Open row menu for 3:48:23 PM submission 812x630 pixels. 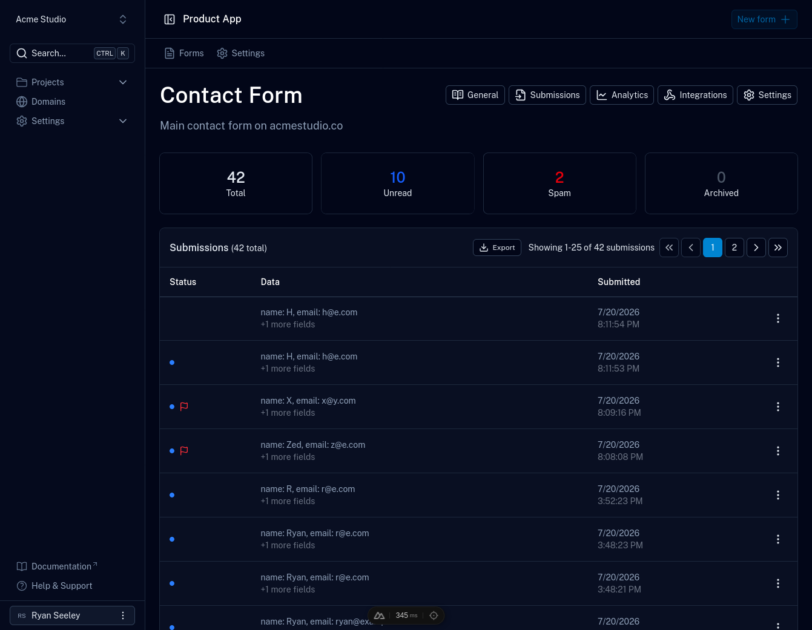tap(778, 539)
